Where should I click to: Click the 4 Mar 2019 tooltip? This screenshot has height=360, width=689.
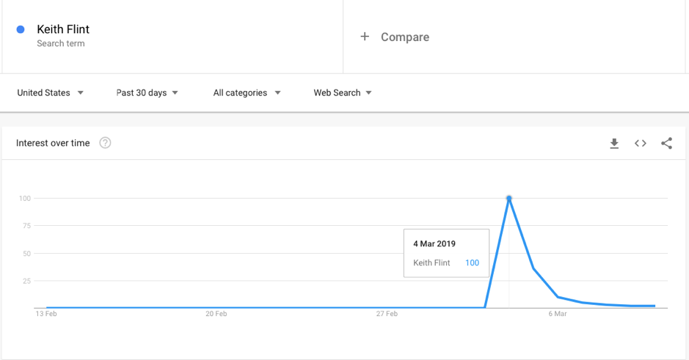446,253
